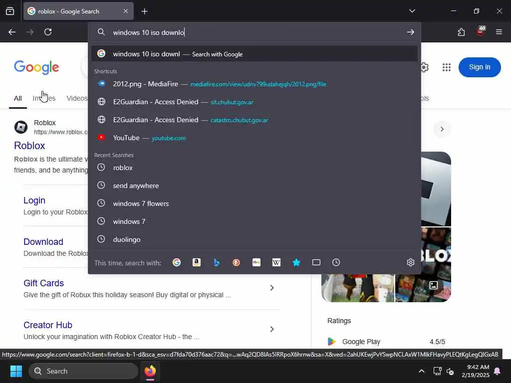Click the Firefox View icon
This screenshot has height=383, width=511.
tap(10, 11)
